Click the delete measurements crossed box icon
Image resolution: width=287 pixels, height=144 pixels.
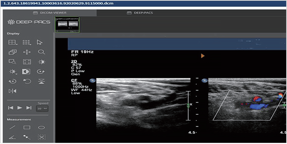[x=41, y=137]
